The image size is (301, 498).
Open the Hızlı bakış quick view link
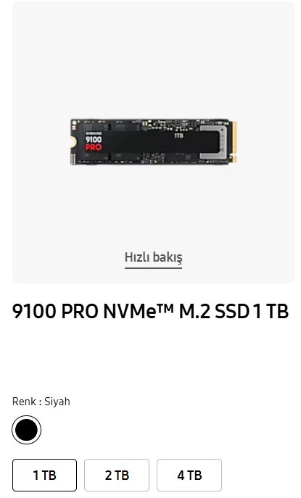(x=153, y=257)
